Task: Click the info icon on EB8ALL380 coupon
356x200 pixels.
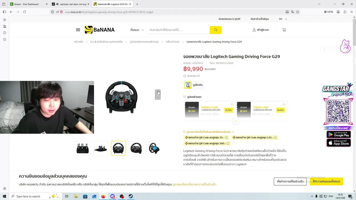Action: [284, 105]
